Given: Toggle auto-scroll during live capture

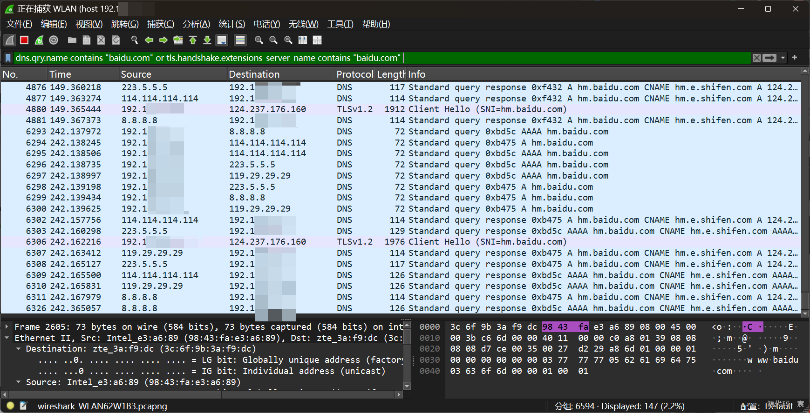Looking at the screenshot, I should coord(222,40).
